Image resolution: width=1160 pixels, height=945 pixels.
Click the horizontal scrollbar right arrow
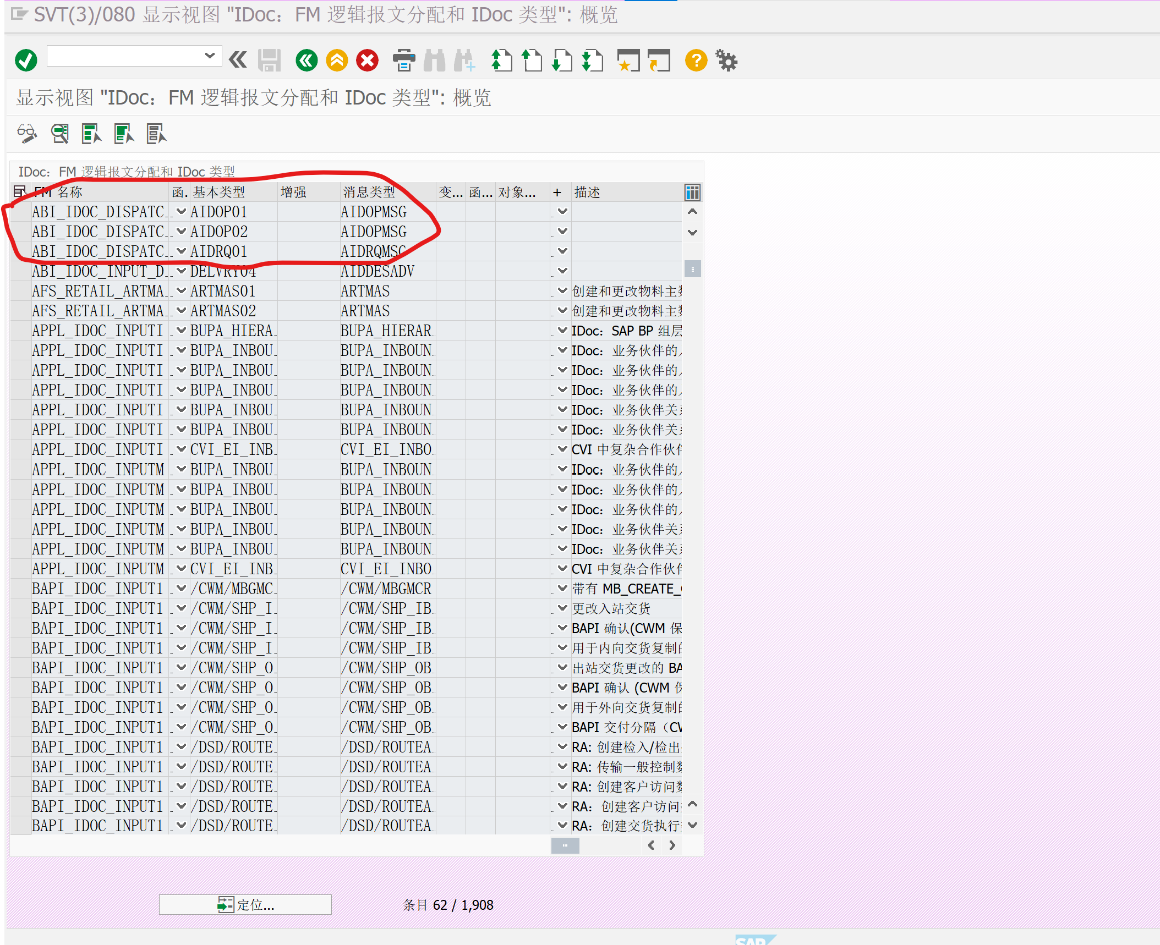pos(672,845)
